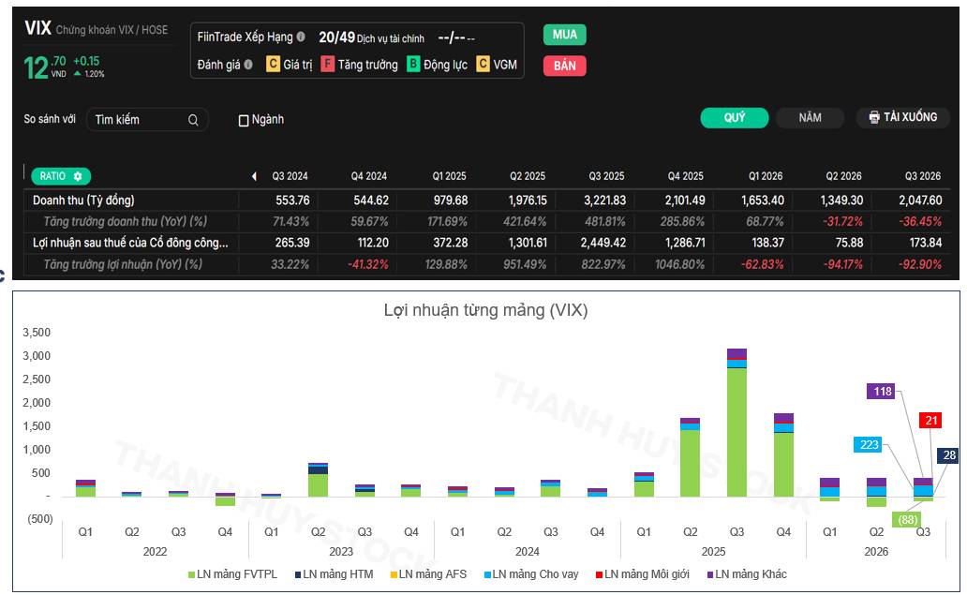Click the Q2 2023 stacked bar
Screen dimensions: 967x595
[x=318, y=480]
